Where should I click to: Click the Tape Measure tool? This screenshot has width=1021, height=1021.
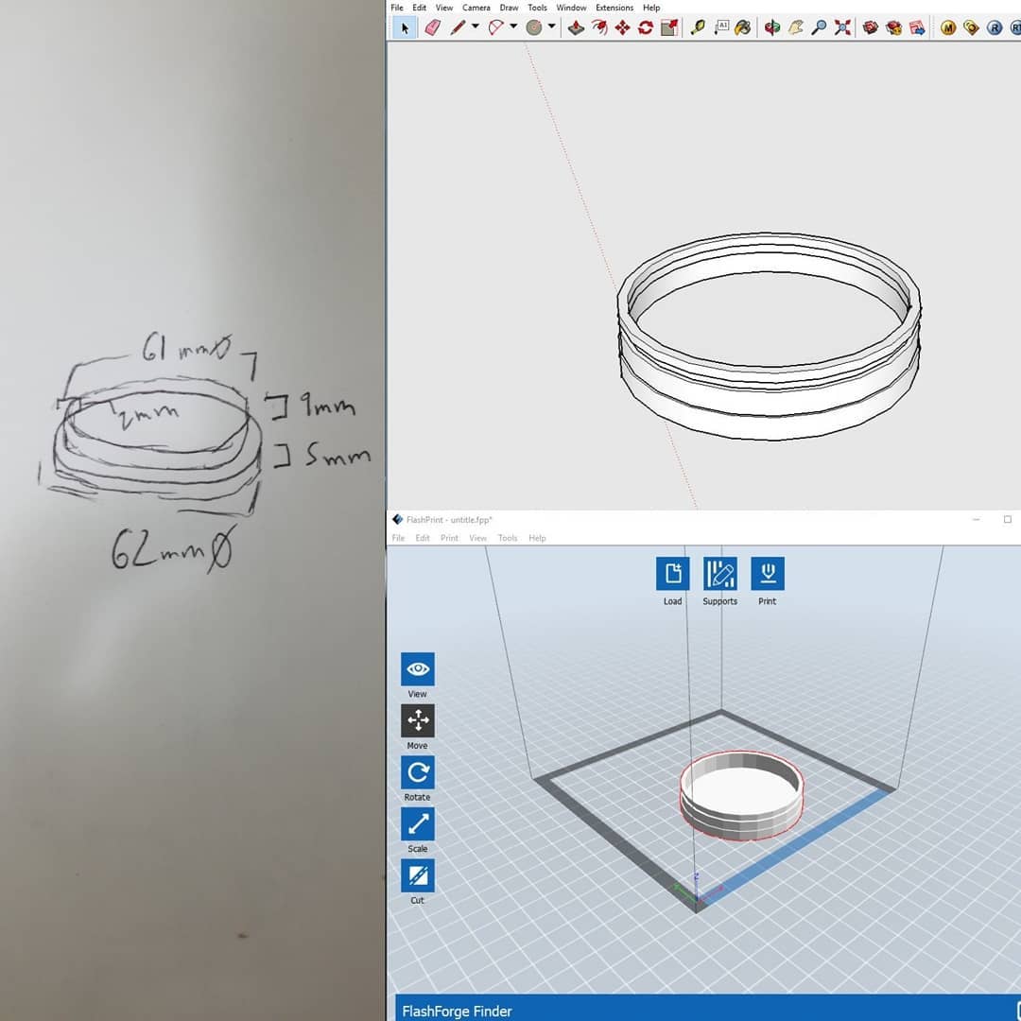[x=698, y=27]
